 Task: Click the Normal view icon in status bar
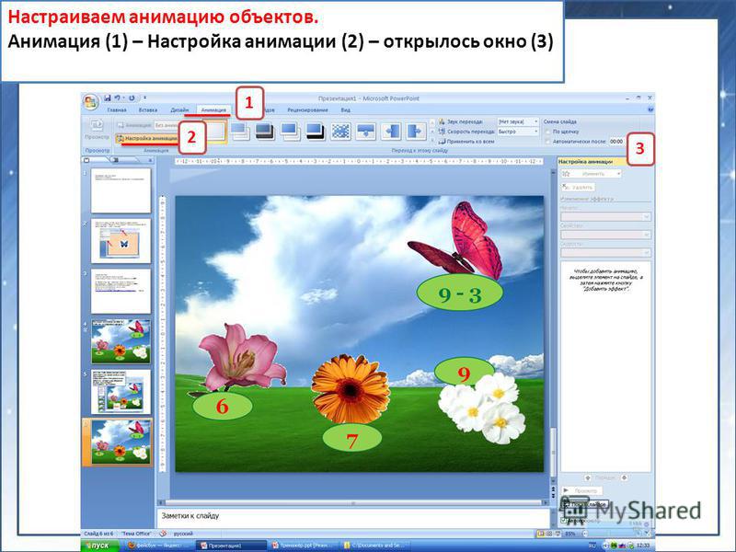[540, 534]
